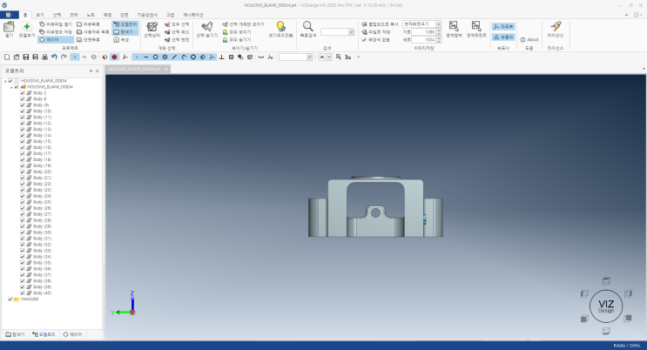647x350 pixels.
Task: Click the 영역프린트 region print icon
Action: pos(476,27)
